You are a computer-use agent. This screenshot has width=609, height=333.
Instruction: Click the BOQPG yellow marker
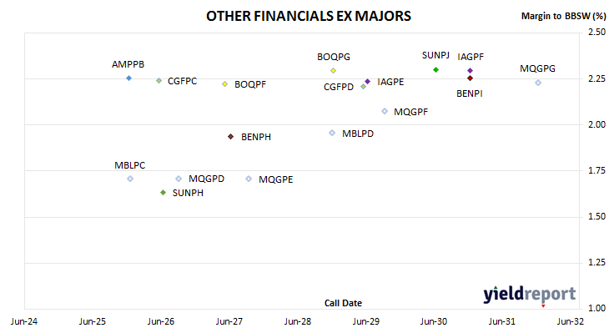click(x=333, y=70)
